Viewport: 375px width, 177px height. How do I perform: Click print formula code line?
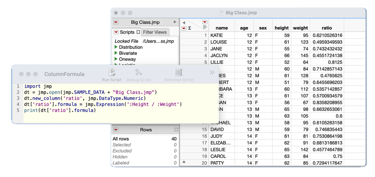tap(60, 110)
